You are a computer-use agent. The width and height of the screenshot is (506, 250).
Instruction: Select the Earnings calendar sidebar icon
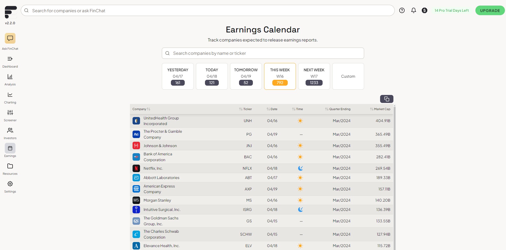10,148
